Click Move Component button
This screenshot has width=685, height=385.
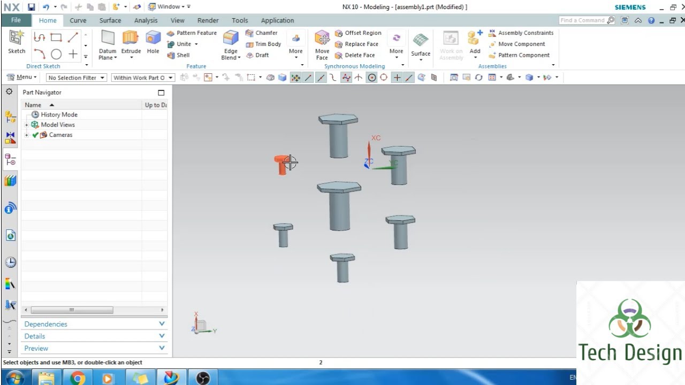point(516,44)
